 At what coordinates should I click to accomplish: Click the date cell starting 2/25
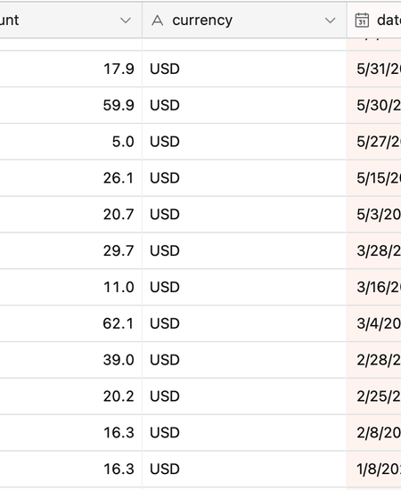374,396
